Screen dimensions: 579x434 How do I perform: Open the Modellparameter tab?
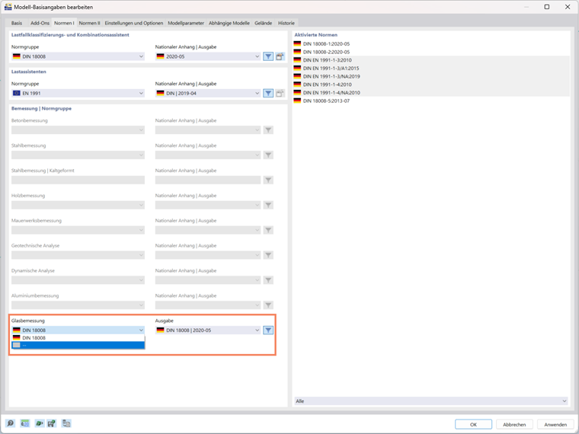pyautogui.click(x=186, y=23)
